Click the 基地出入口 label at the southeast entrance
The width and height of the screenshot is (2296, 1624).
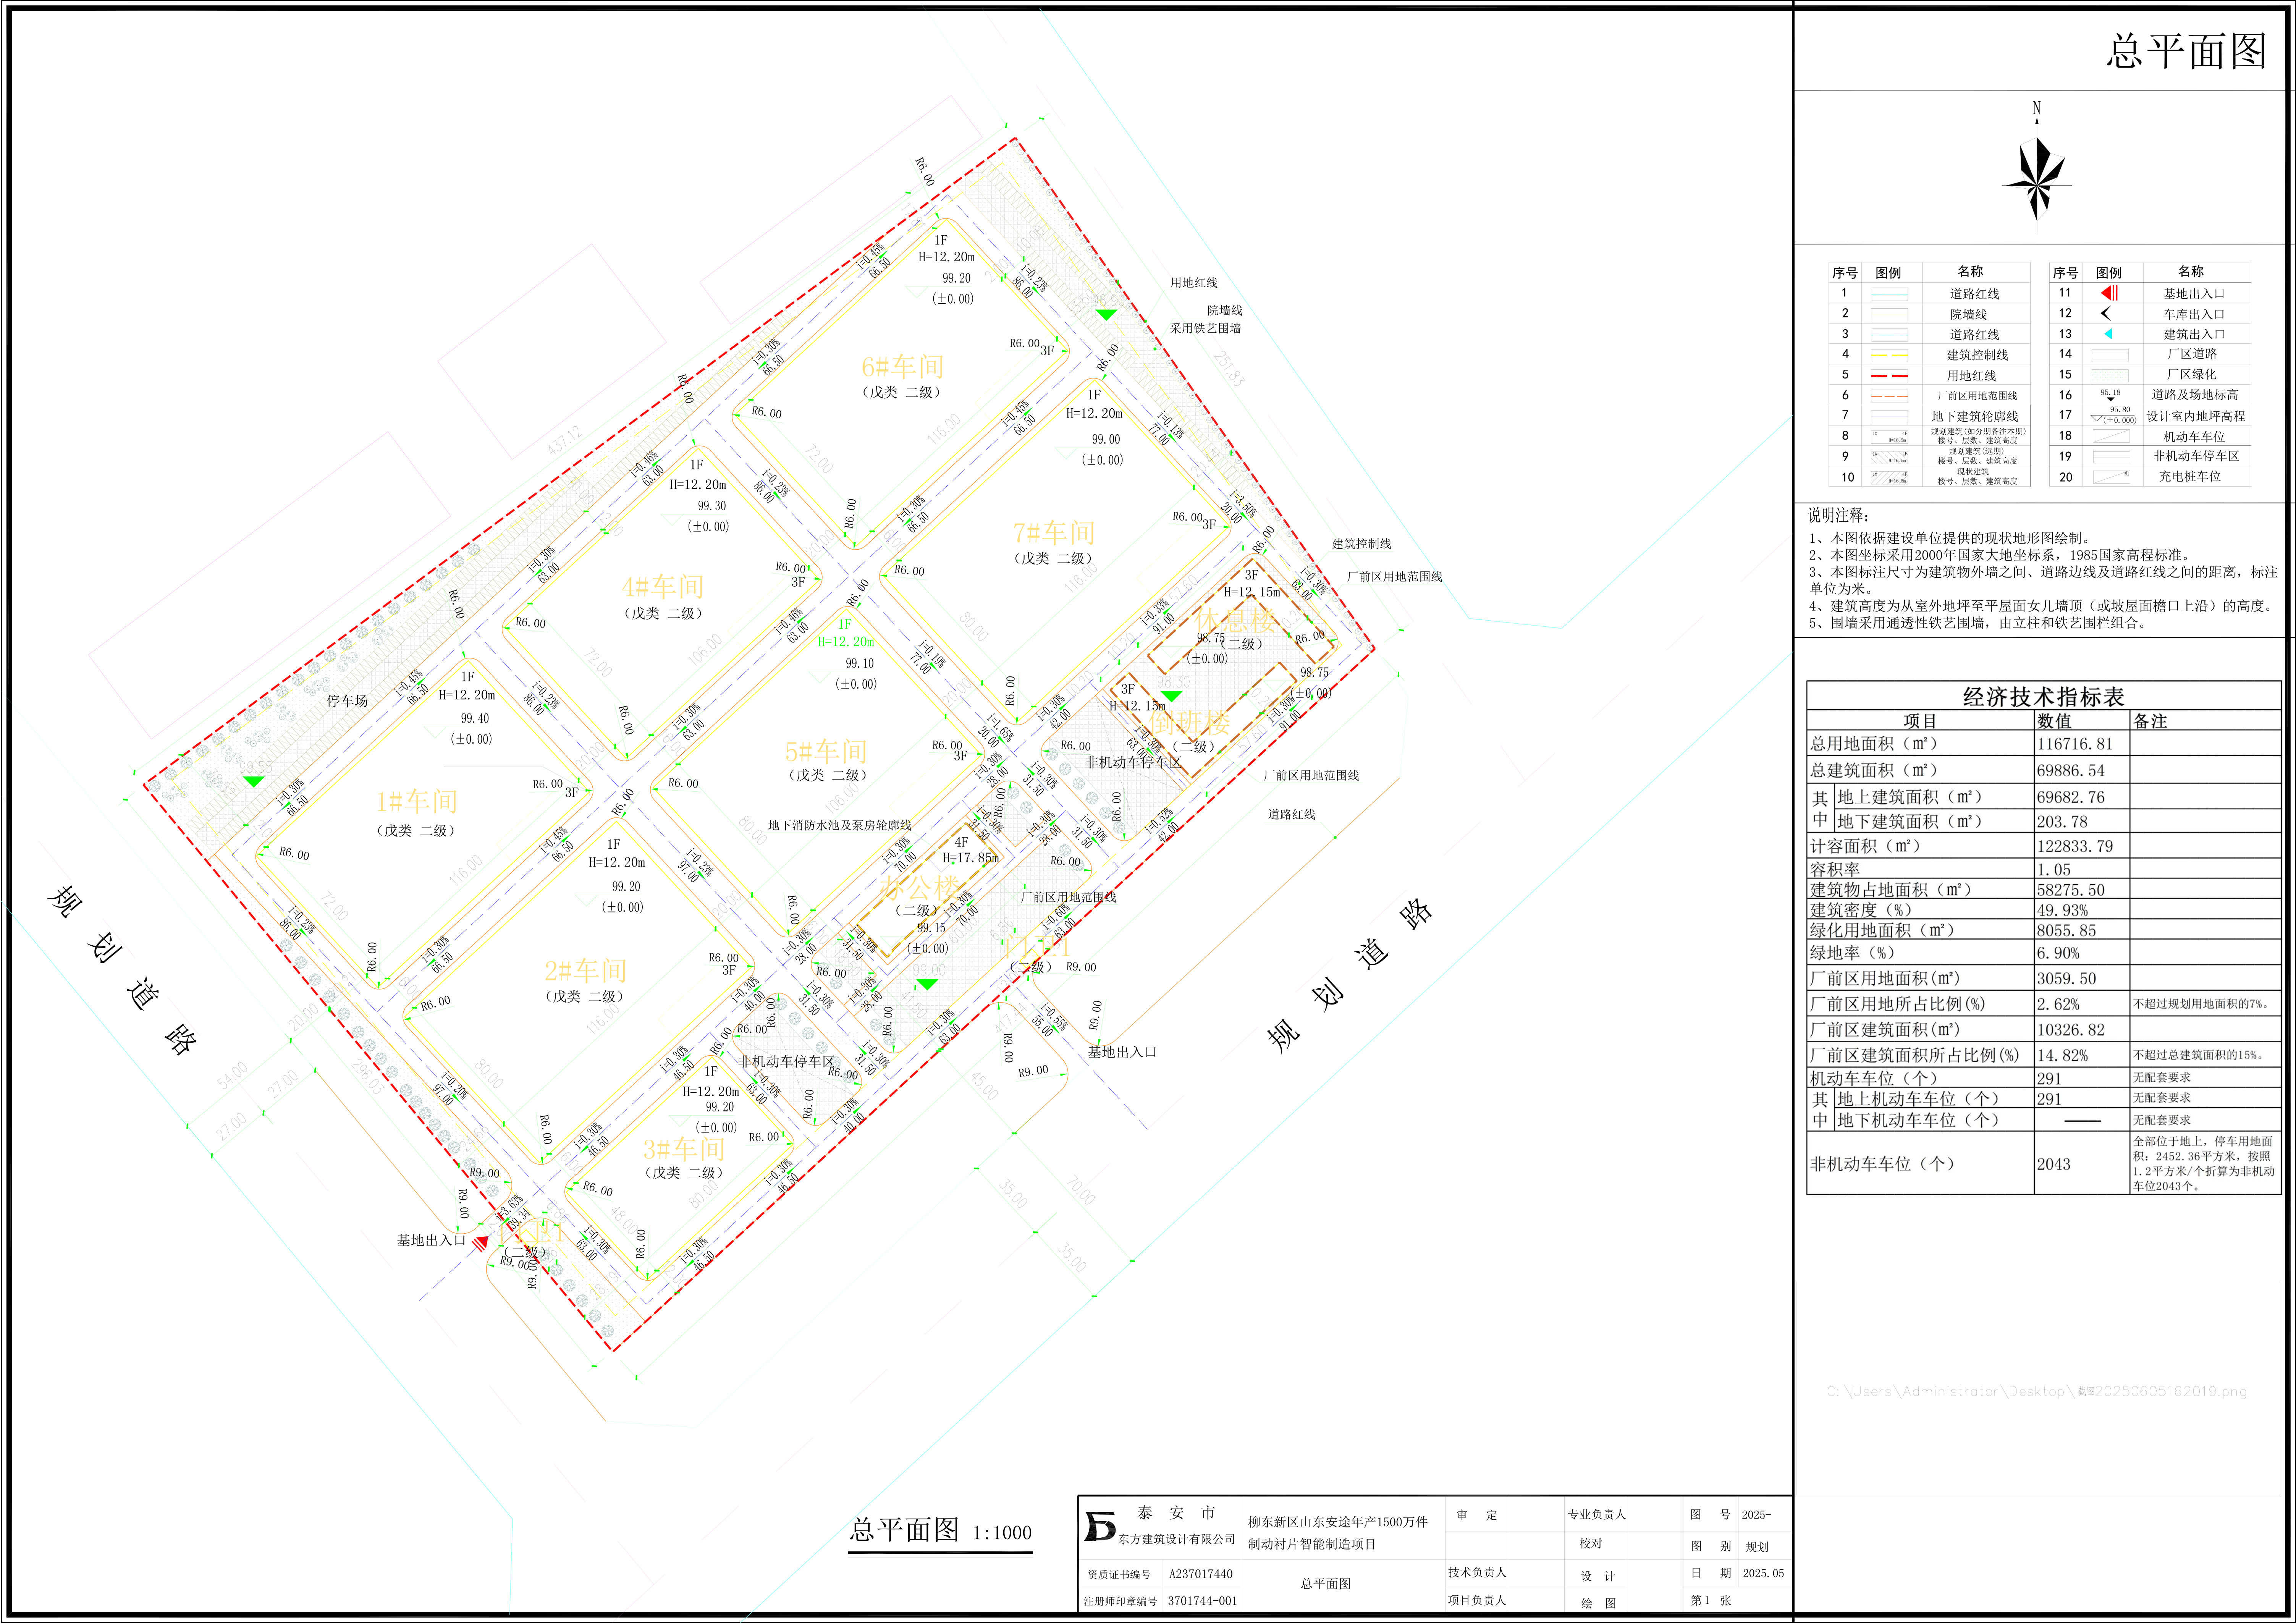click(1122, 1052)
